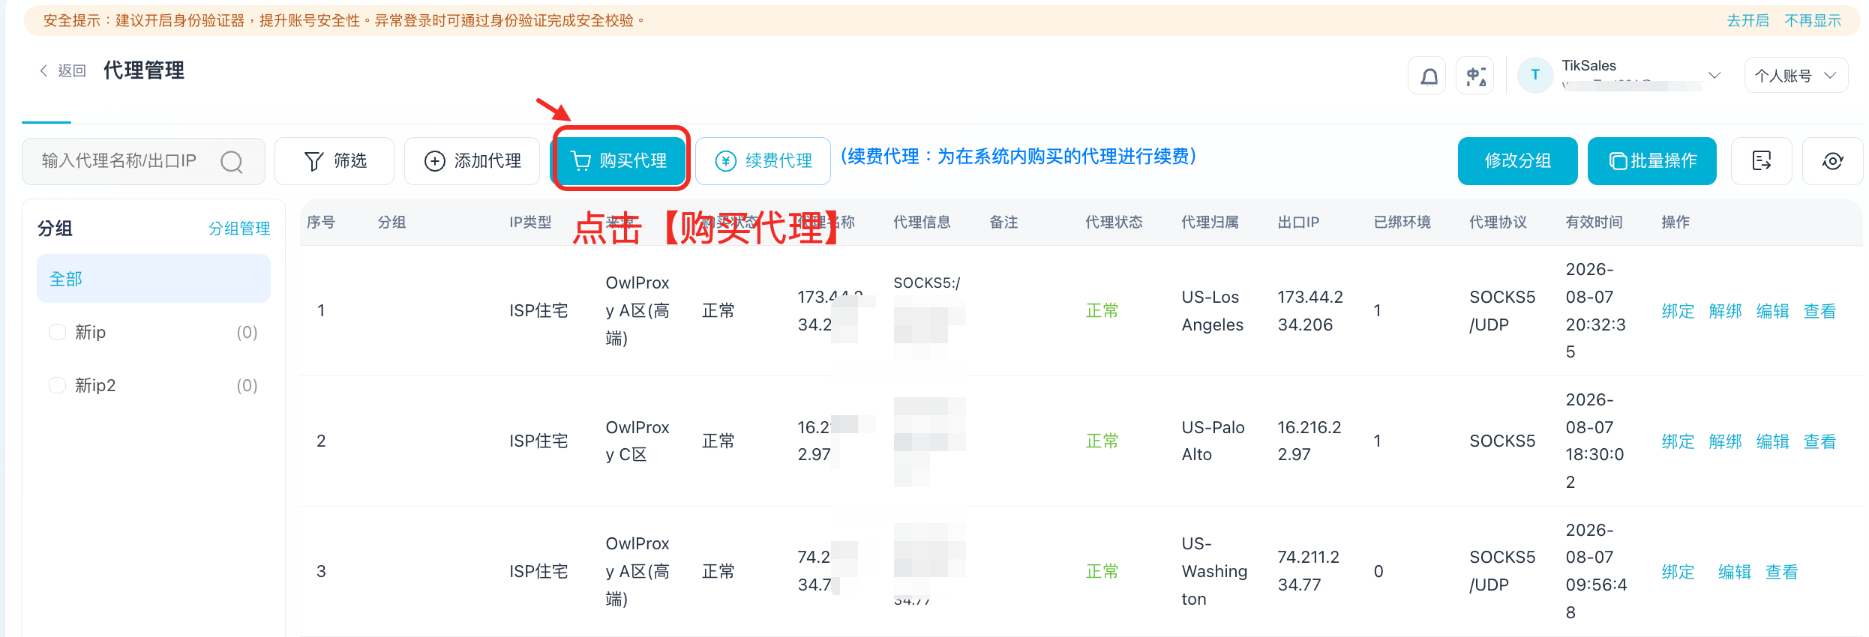
Task: Click the 续费代理 renew button
Action: (x=763, y=160)
